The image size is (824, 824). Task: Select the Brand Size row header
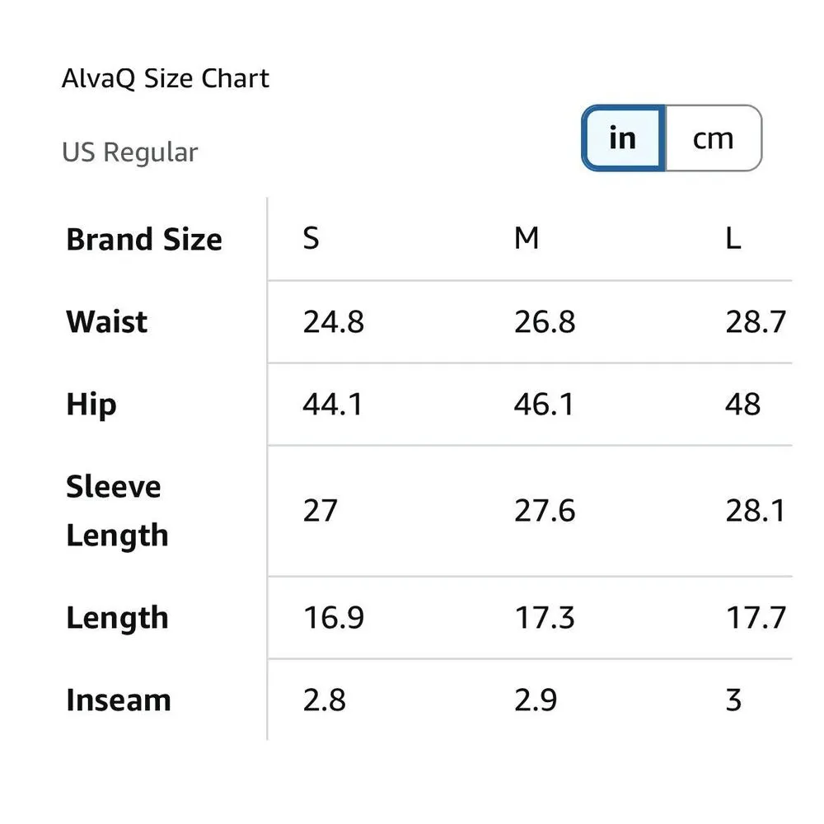coord(144,240)
